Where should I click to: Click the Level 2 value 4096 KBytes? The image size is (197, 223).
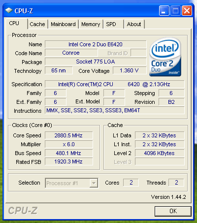point(160,153)
